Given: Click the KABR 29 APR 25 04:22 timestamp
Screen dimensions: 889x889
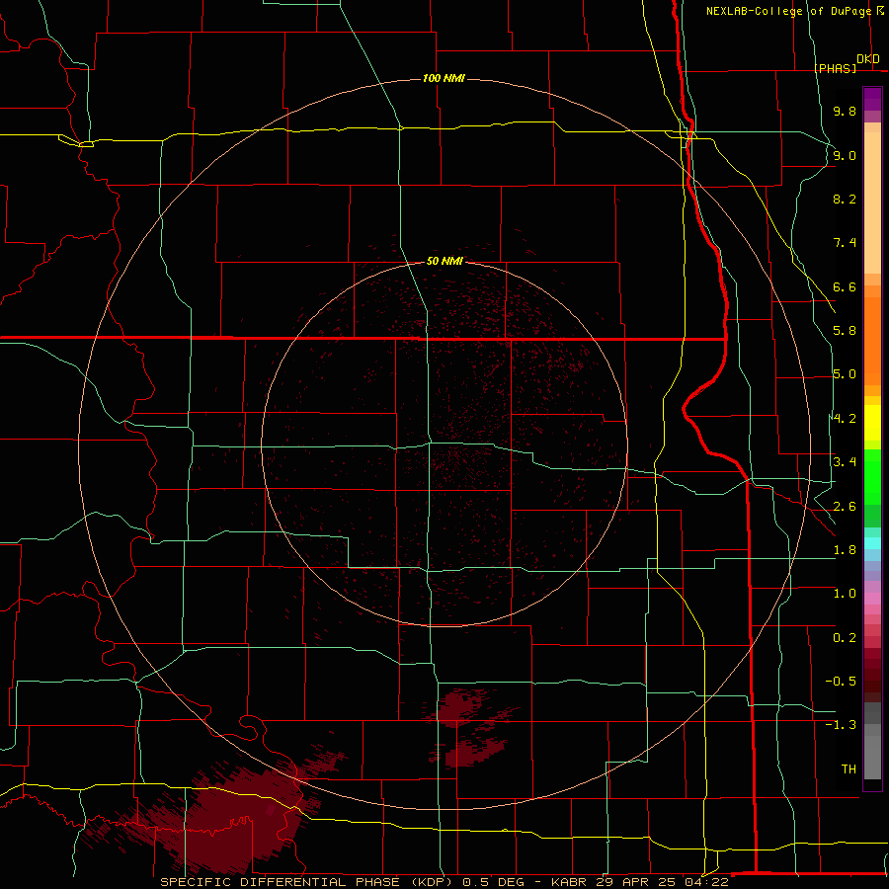Looking at the screenshot, I should [639, 882].
